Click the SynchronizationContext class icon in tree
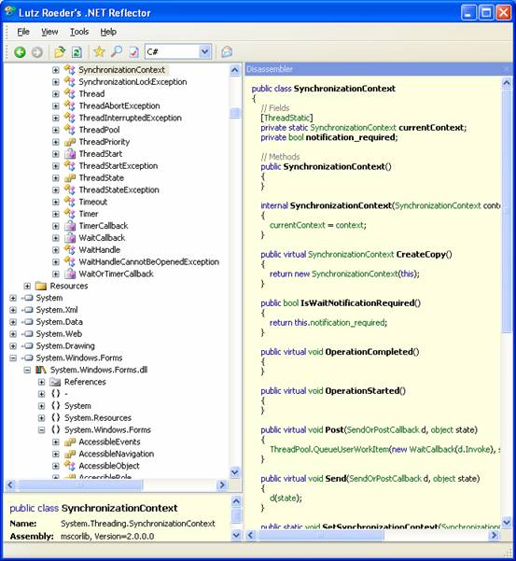 [70, 70]
